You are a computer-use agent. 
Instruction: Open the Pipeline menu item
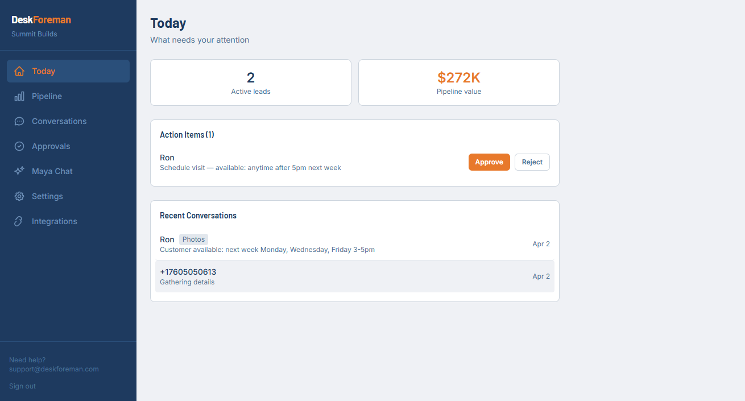coord(47,96)
